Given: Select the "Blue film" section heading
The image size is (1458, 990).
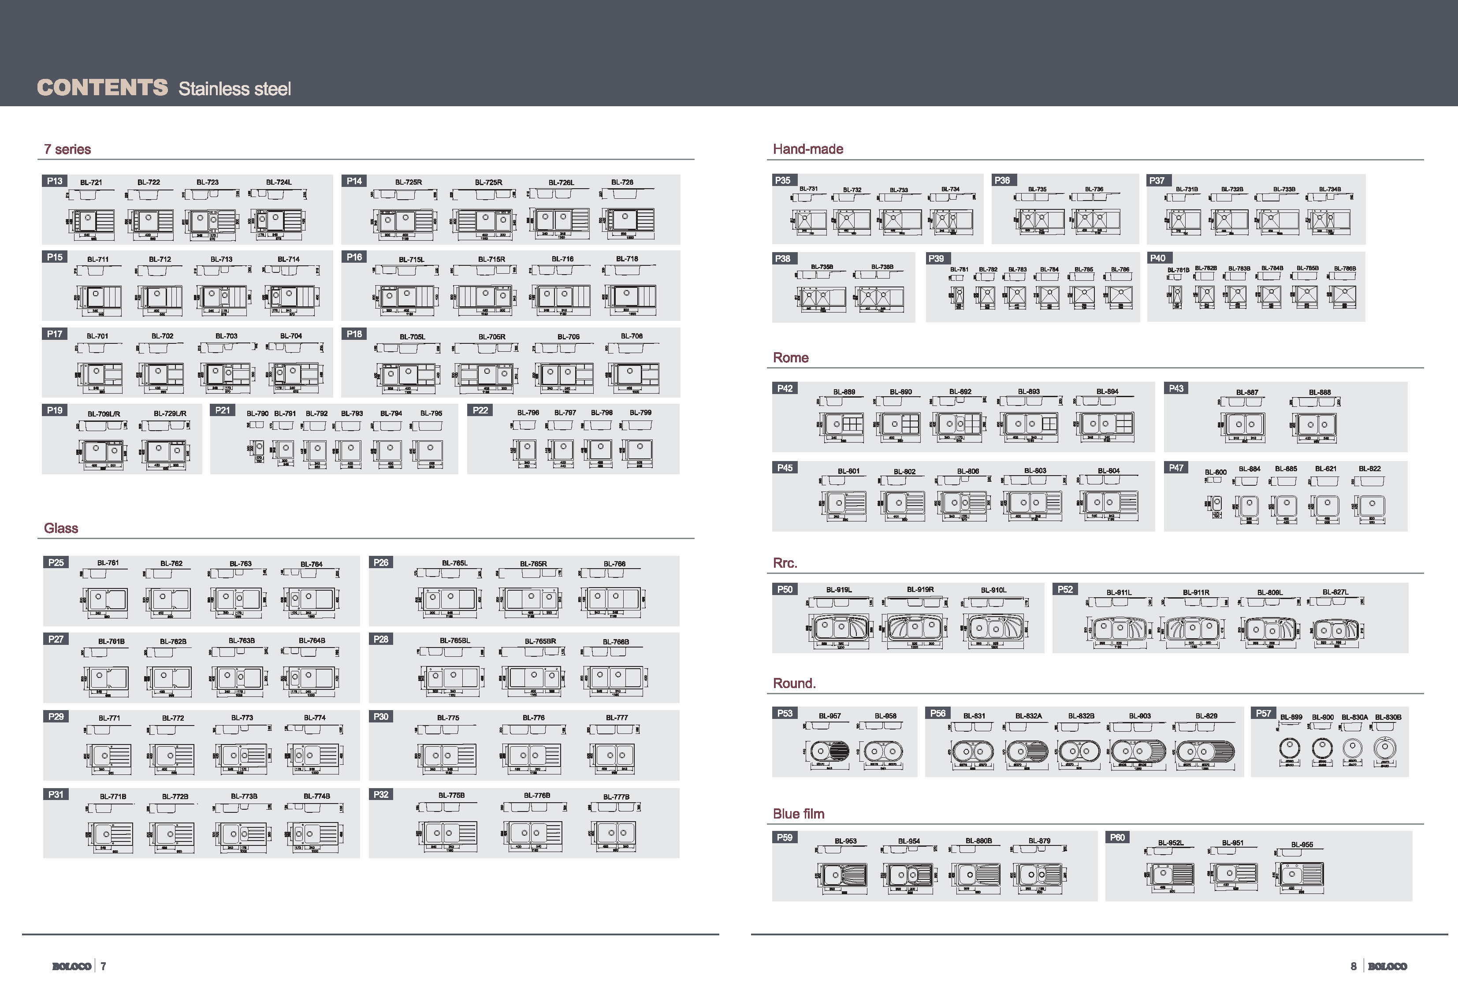Looking at the screenshot, I should (799, 814).
